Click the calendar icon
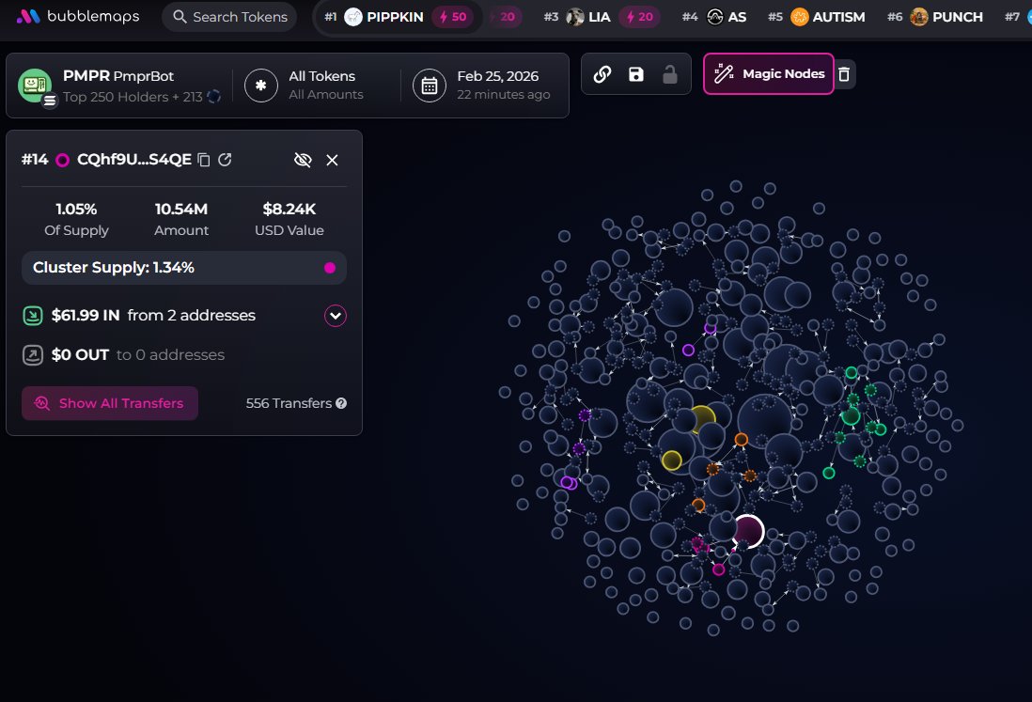Image resolution: width=1032 pixels, height=702 pixels. [x=430, y=86]
